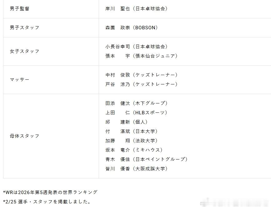Select 中村 俊敦 (ケッズトレーナー) entry
Image resolution: width=271 pixels, height=209 pixels.
pos(141,75)
